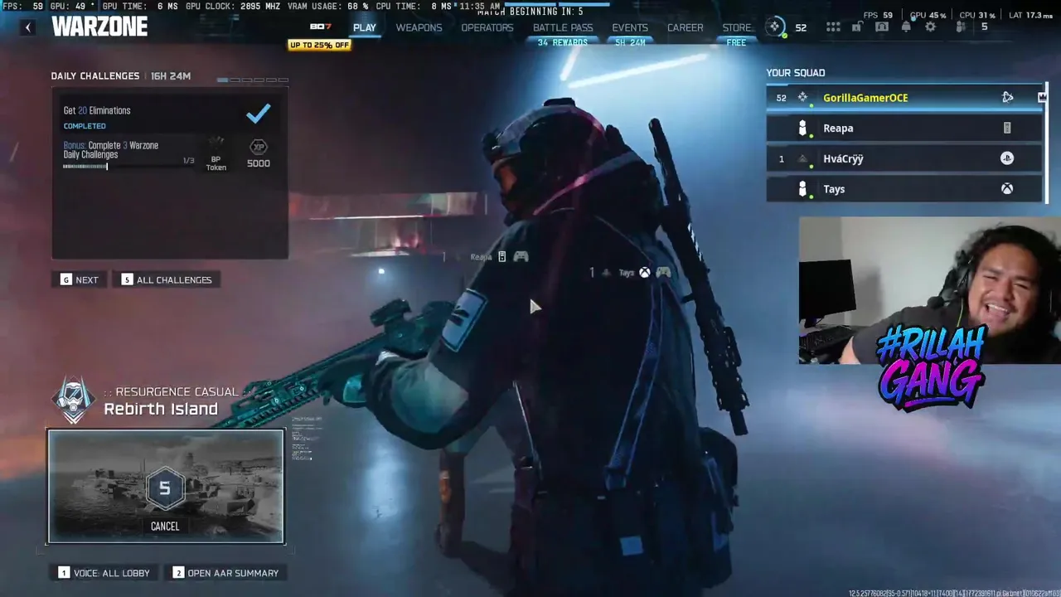
Task: Click HváCrÿÿ's rank emblem icon
Action: coord(802,158)
